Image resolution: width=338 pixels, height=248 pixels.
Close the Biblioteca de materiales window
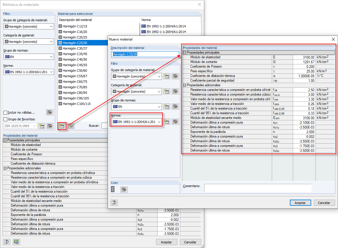199,5
